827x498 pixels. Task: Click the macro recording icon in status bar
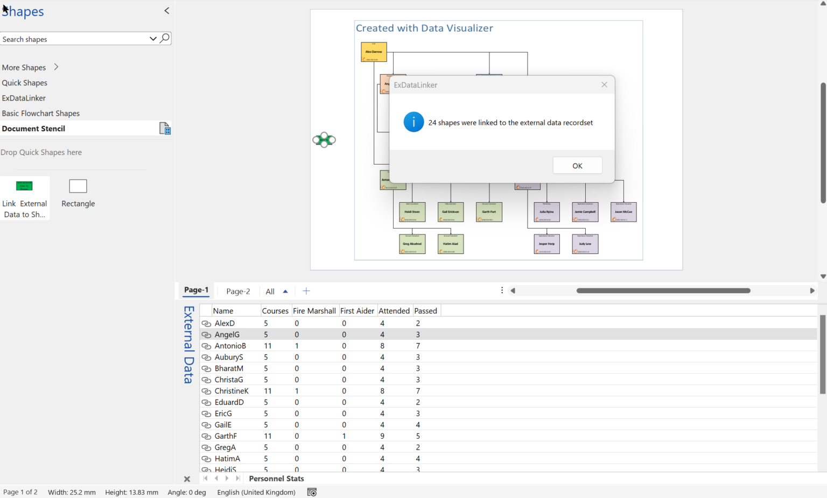(x=311, y=492)
